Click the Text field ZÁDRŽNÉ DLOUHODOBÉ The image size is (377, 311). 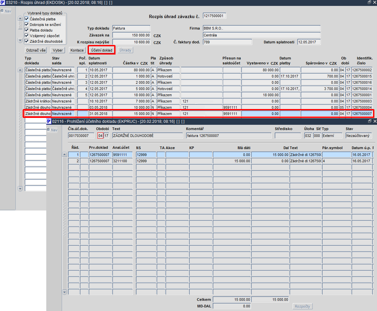click(147, 136)
